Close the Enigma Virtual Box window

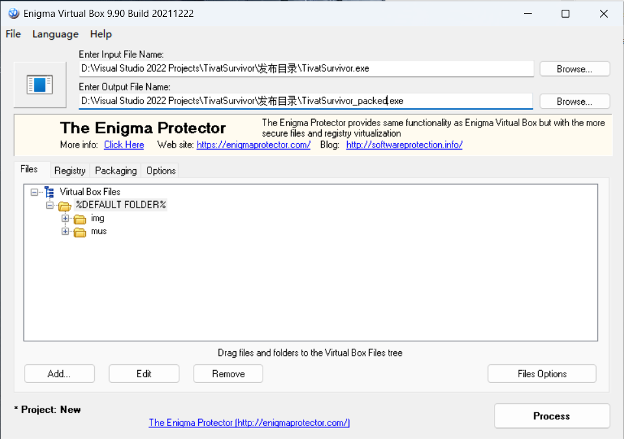603,14
